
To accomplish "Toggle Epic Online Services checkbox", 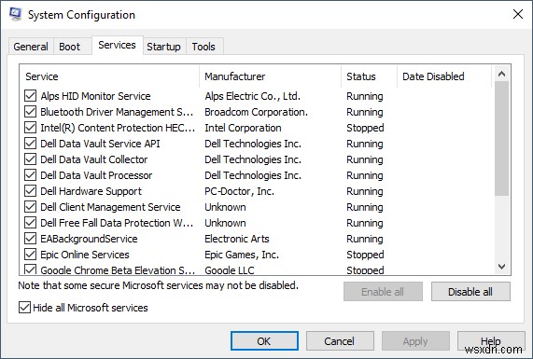I will click(30, 255).
